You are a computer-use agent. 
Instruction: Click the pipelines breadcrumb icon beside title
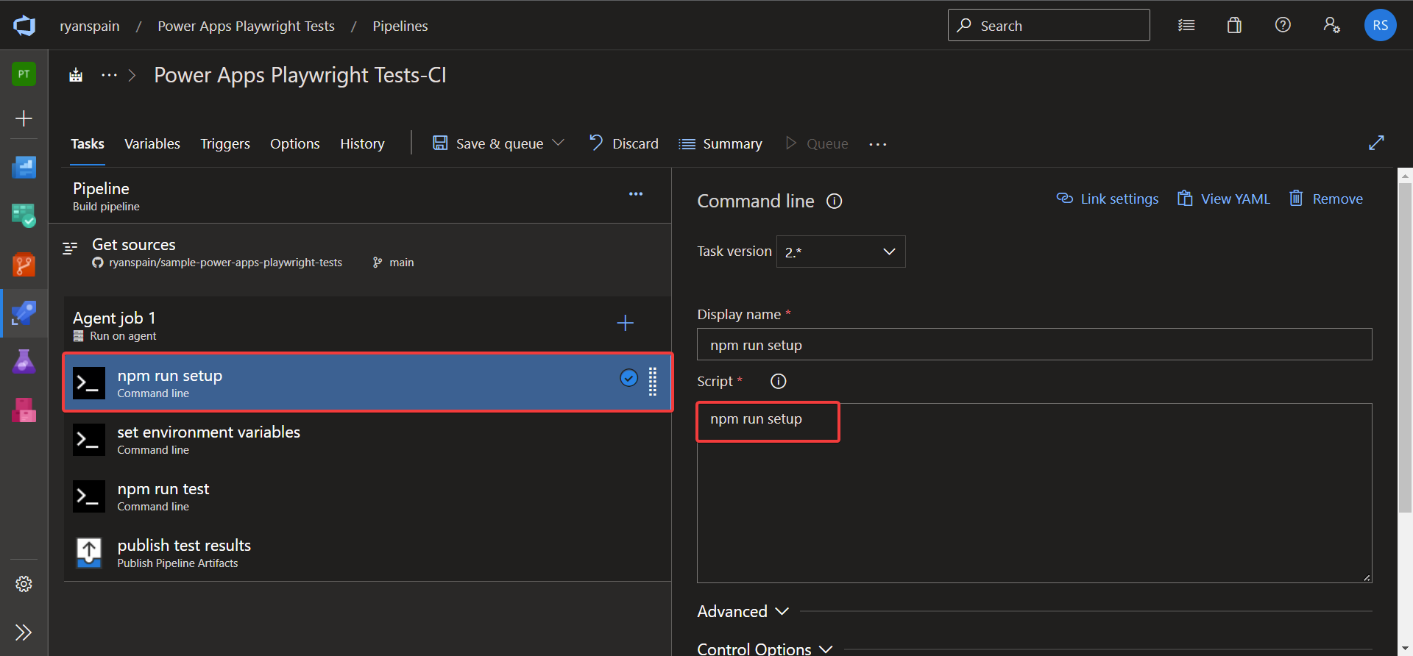(x=76, y=75)
